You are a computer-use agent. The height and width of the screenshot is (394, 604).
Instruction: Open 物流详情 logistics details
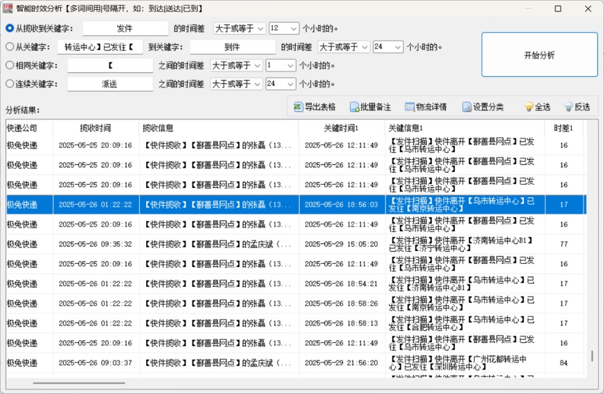pos(426,107)
